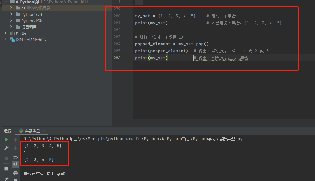Click console output line '1'
Viewport: 315px width, 181px height.
(x=25, y=153)
